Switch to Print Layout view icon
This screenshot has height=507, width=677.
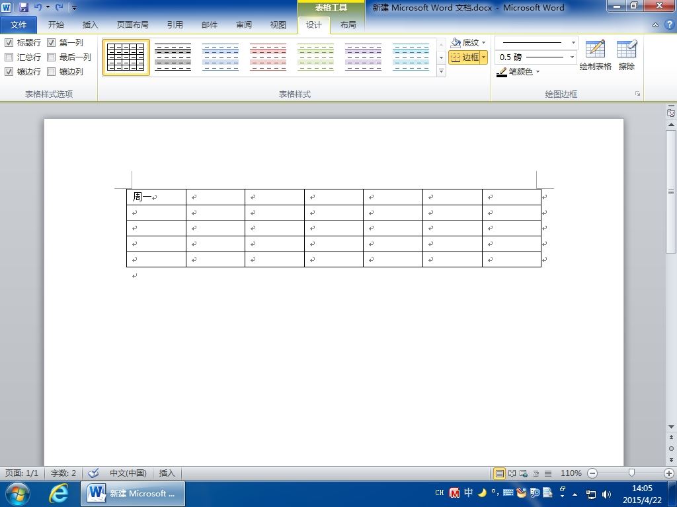[500, 473]
